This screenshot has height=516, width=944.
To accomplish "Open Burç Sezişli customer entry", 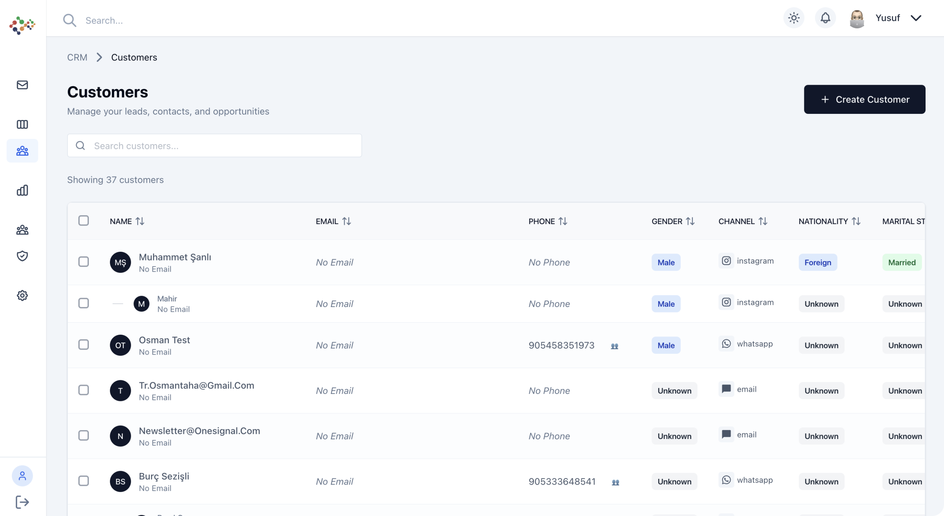I will tap(164, 476).
